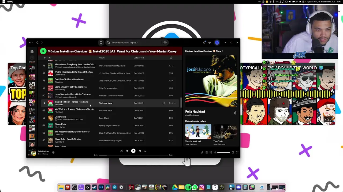Open Spotify in the dock

pos(188,187)
